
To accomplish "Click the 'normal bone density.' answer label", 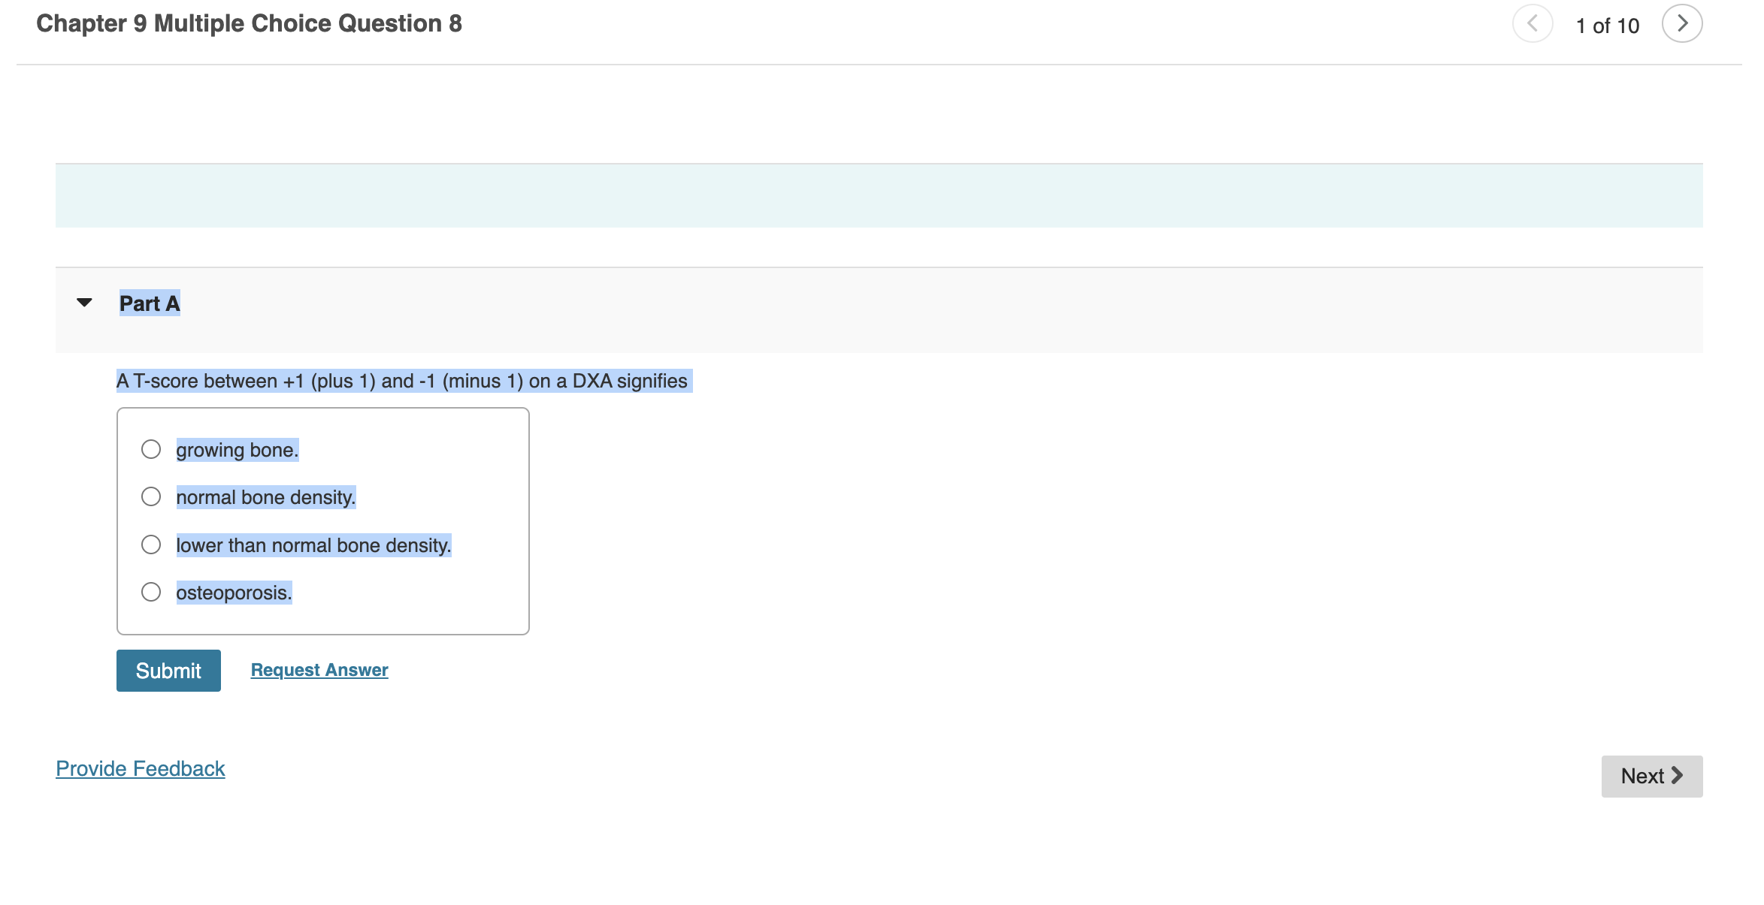I will coord(265,497).
